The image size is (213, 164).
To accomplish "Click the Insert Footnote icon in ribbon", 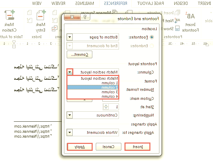I will 190,16.
